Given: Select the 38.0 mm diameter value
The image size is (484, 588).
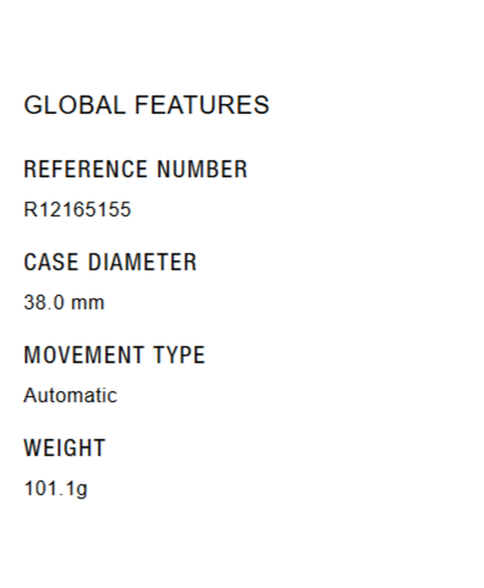Looking at the screenshot, I should [64, 302].
